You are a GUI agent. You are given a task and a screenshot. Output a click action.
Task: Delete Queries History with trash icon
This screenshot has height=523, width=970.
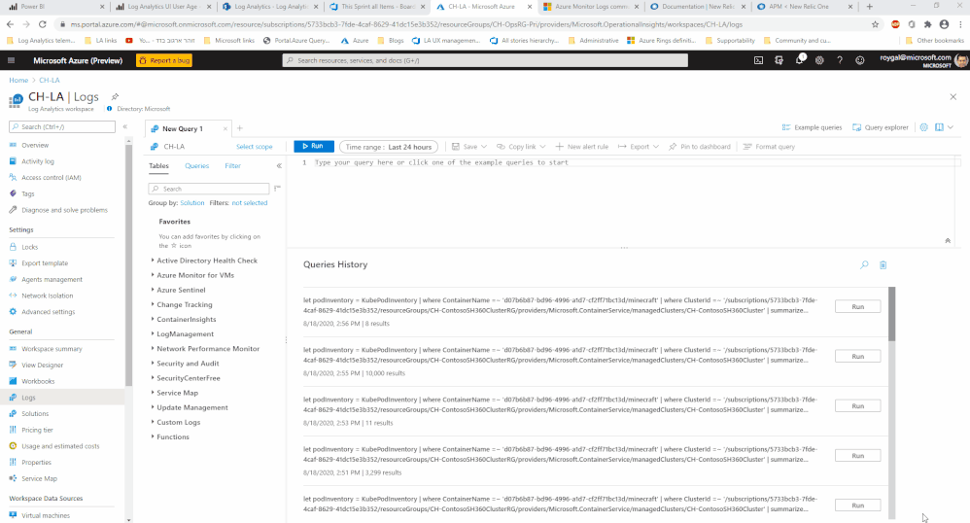coord(883,265)
